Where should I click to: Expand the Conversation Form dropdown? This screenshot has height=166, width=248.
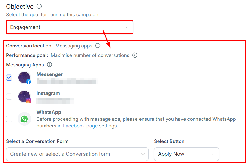click(77, 154)
